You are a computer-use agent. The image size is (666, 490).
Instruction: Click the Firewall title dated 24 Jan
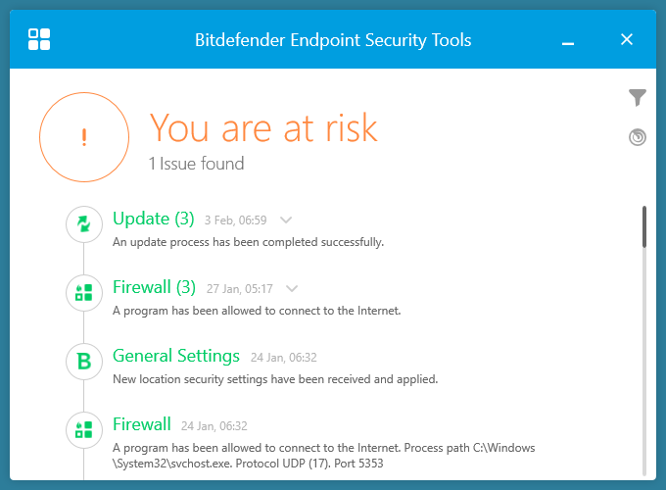click(142, 424)
